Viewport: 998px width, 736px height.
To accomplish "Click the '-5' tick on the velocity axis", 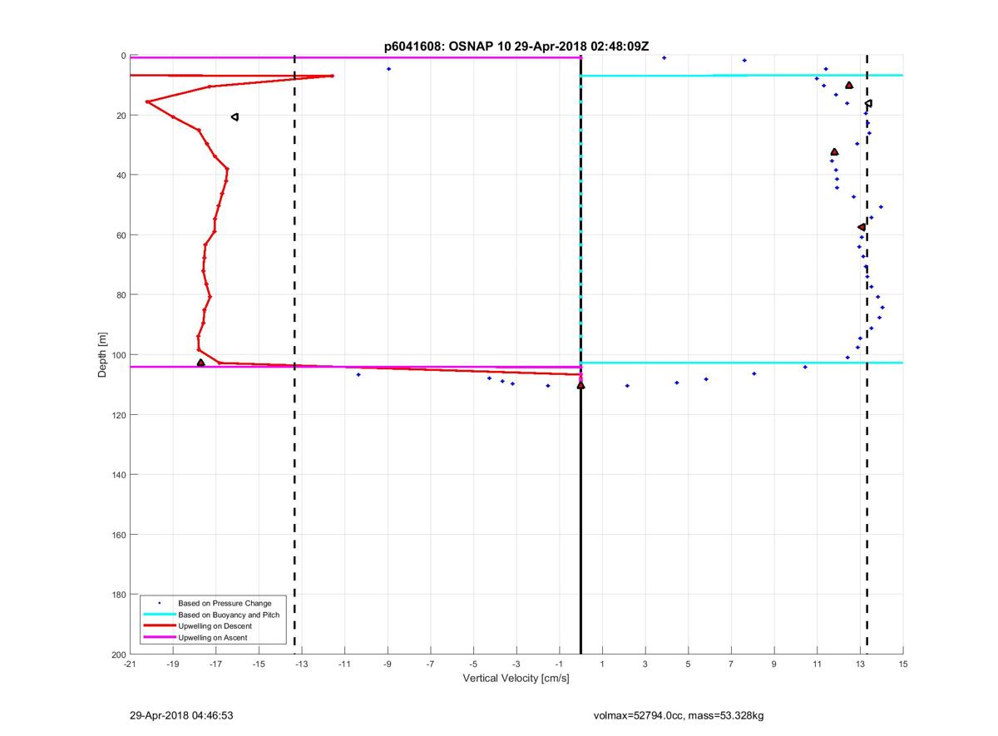I will coord(473,664).
